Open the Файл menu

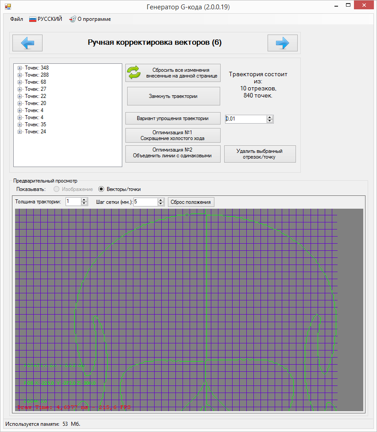(x=16, y=19)
